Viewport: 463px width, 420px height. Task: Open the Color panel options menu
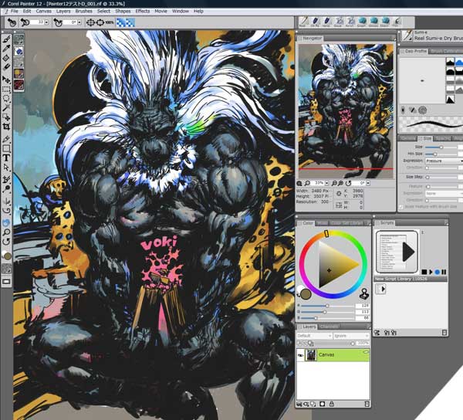368,223
